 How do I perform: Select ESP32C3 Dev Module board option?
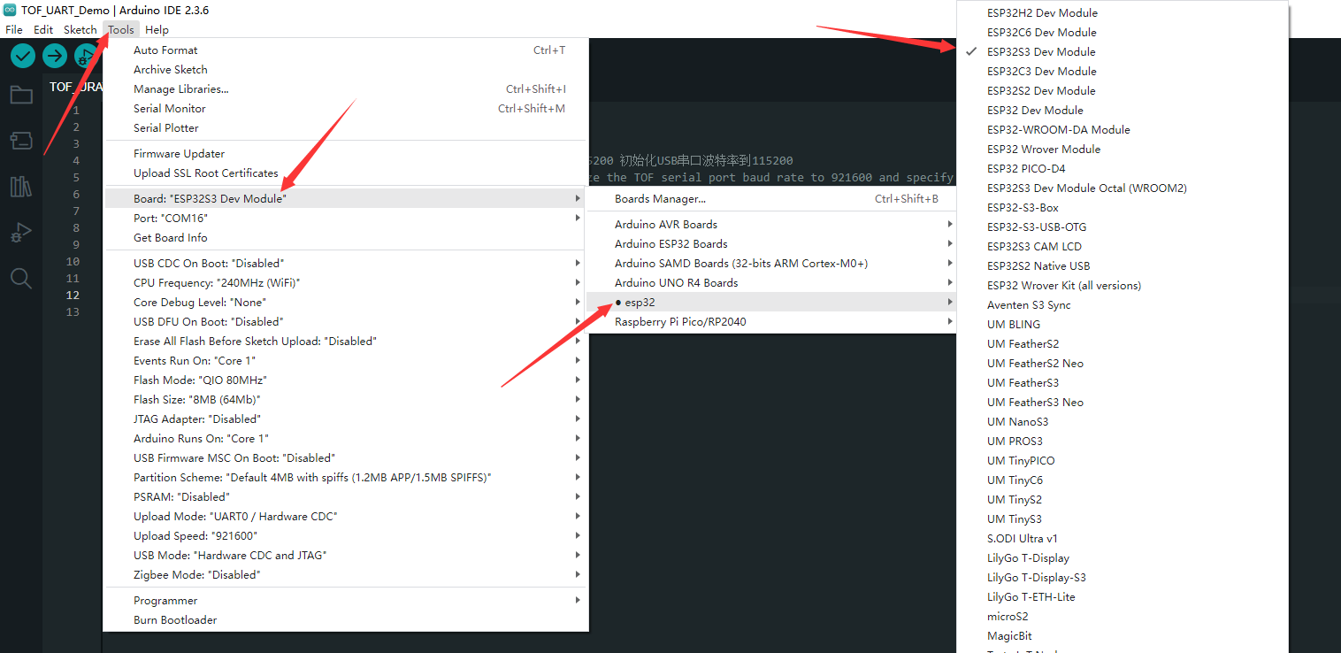pos(1041,72)
